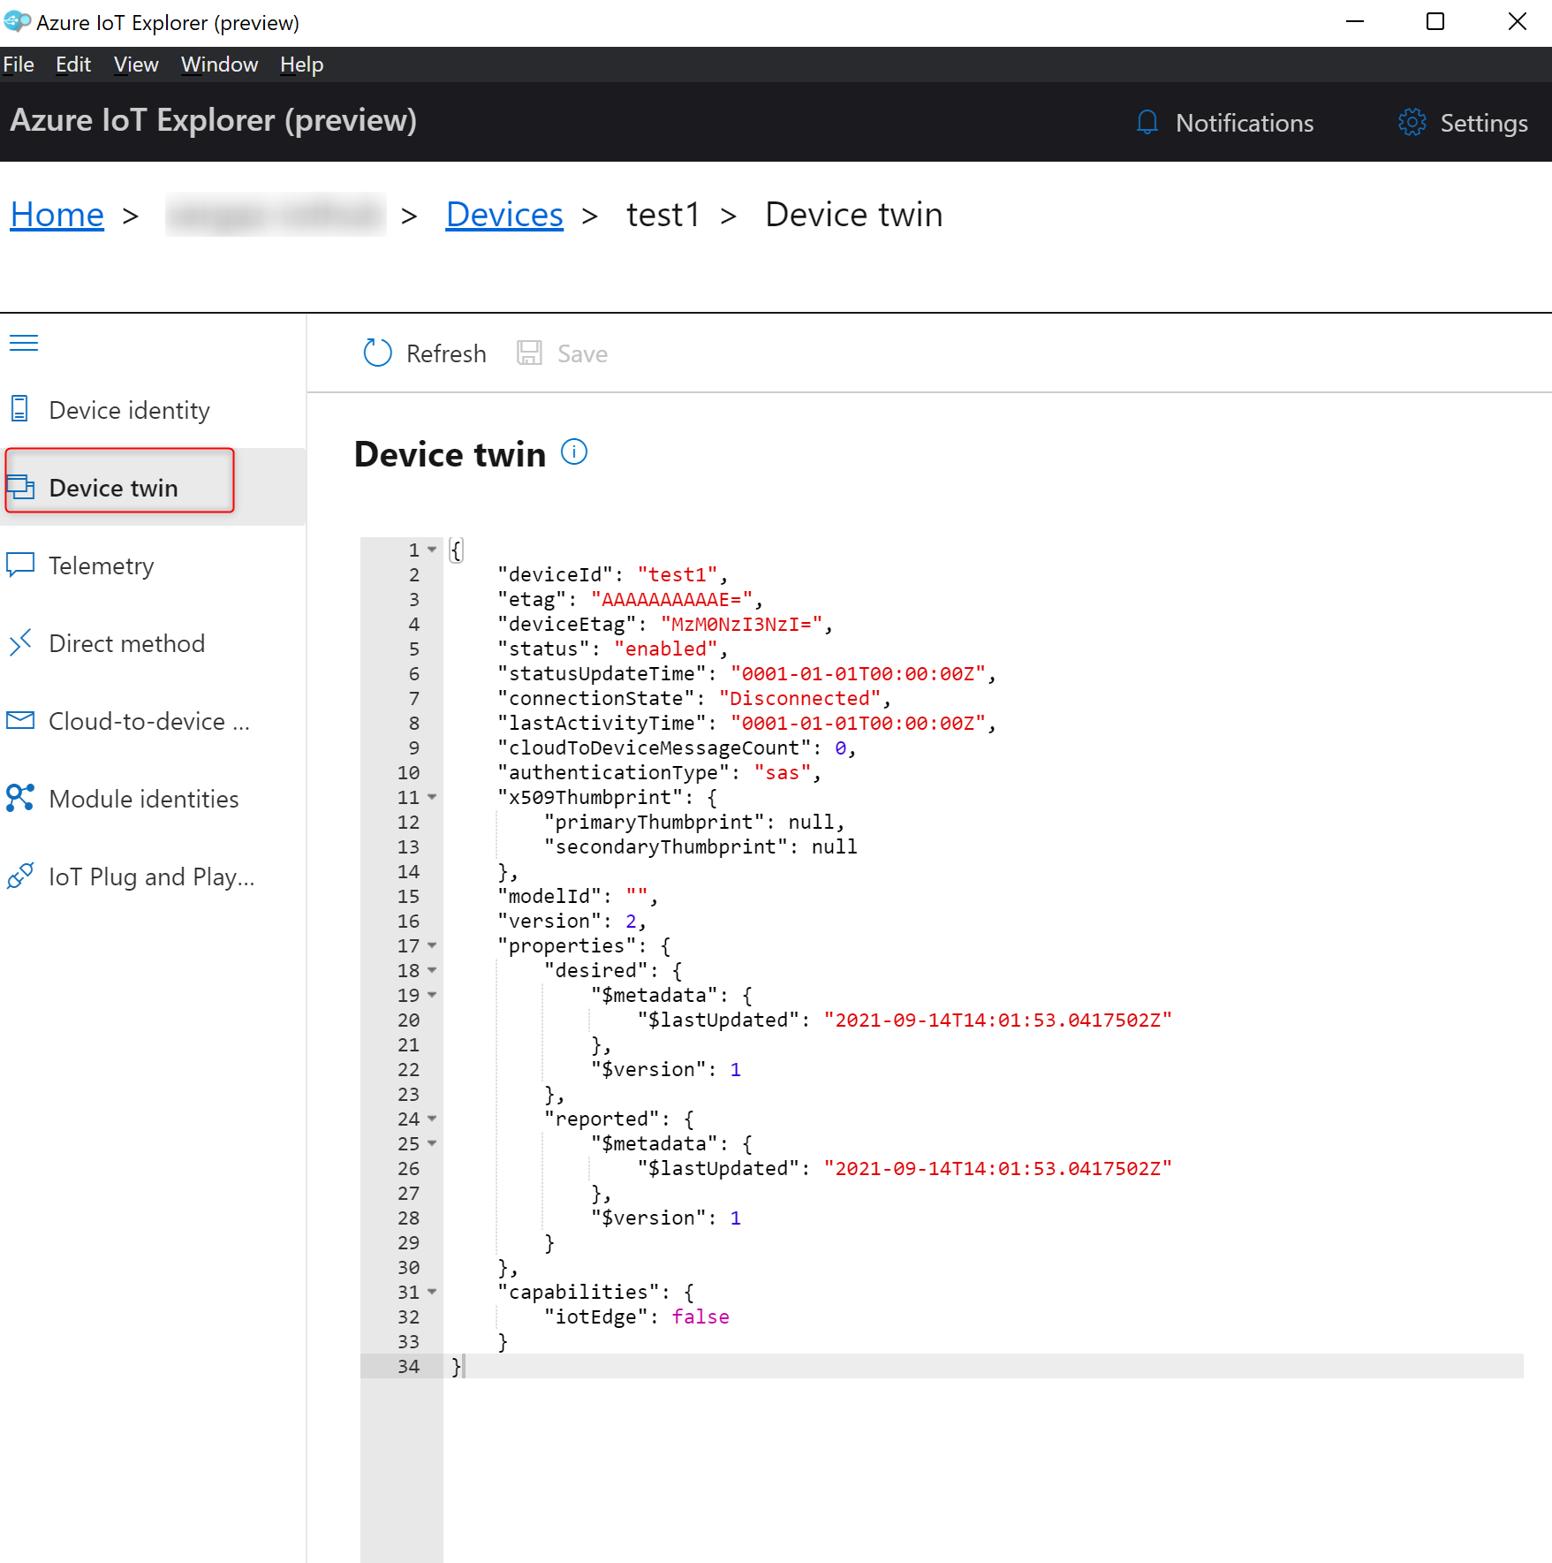
Task: Collapse the navigation hamburger menu
Action: (24, 343)
